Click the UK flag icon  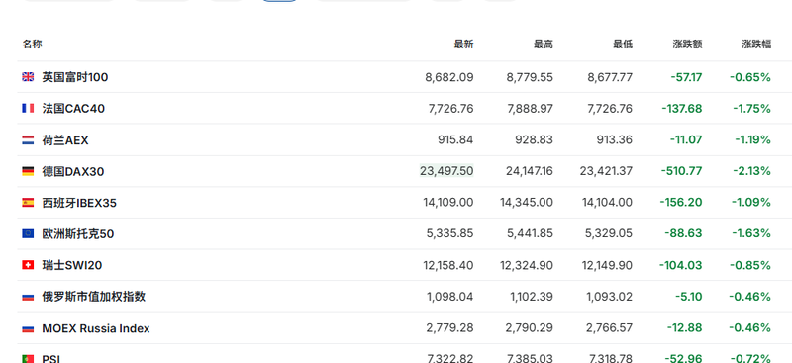tap(28, 77)
